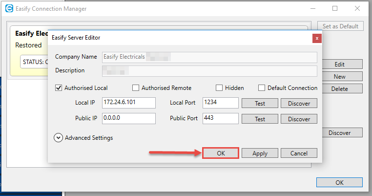Discover the public IP and port
The image size is (372, 196).
coord(299,119)
